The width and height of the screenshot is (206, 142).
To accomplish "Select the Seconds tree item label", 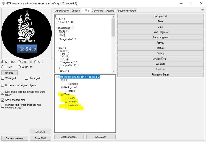I will click(x=73, y=105).
